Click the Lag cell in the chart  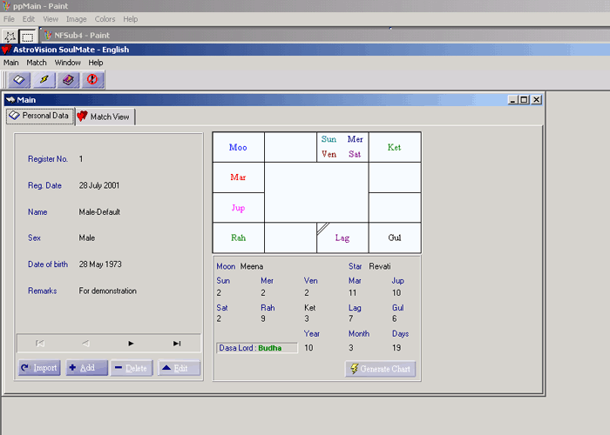pos(342,238)
